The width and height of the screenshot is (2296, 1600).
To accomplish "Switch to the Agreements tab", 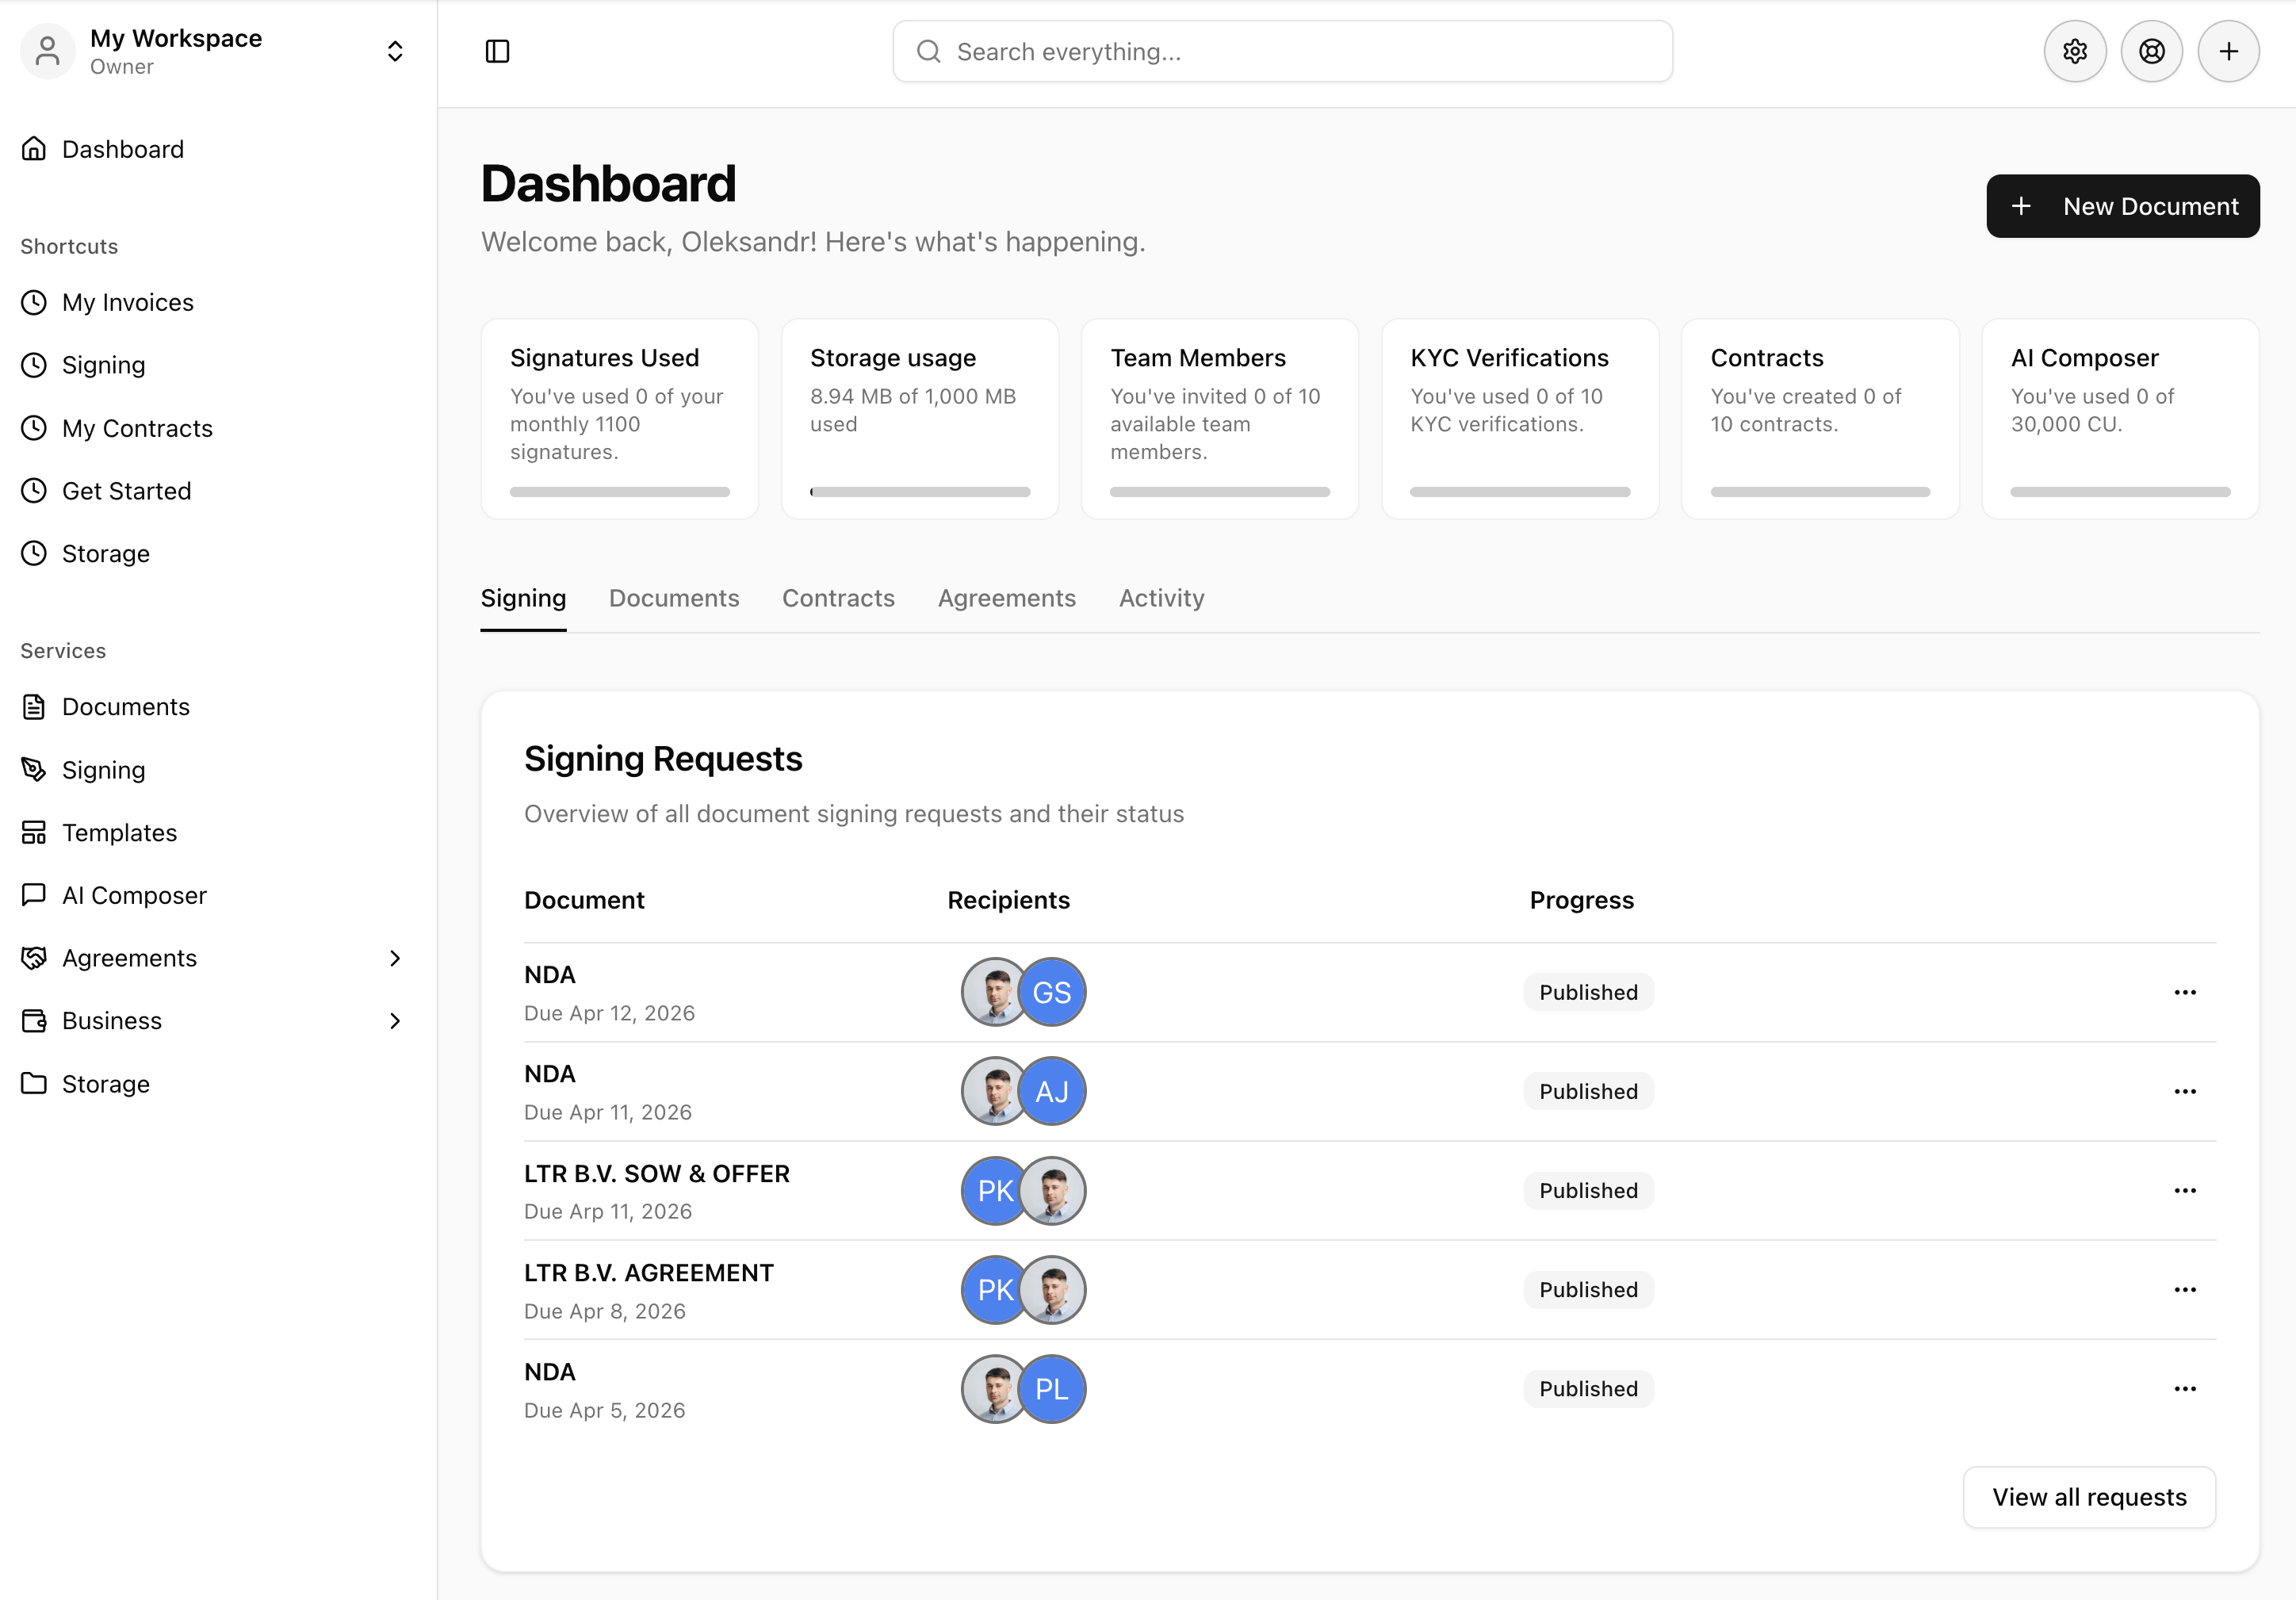I will [x=1007, y=598].
